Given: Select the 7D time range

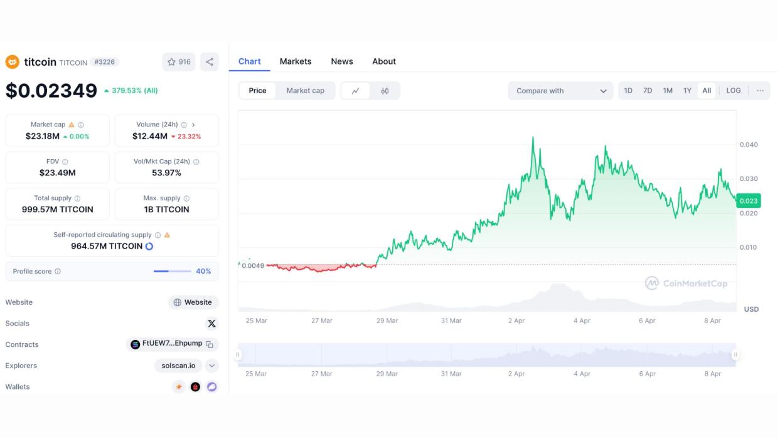Looking at the screenshot, I should (647, 91).
